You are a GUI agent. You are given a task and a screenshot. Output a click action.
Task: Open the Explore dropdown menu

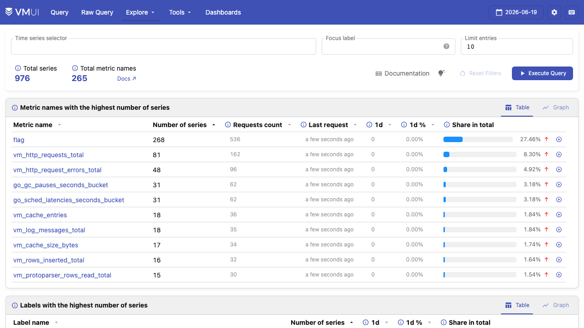[x=141, y=12]
